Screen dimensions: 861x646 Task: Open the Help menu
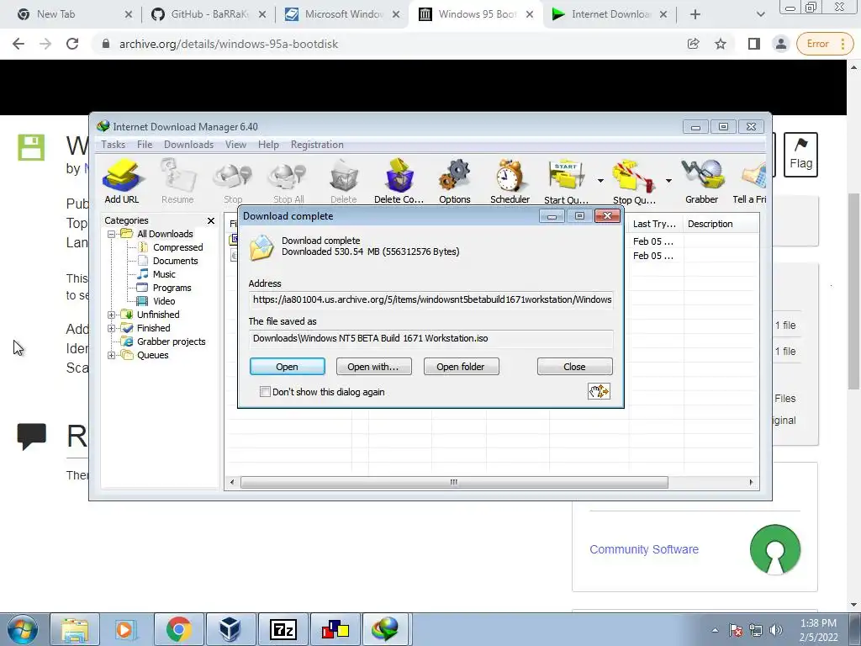[268, 145]
